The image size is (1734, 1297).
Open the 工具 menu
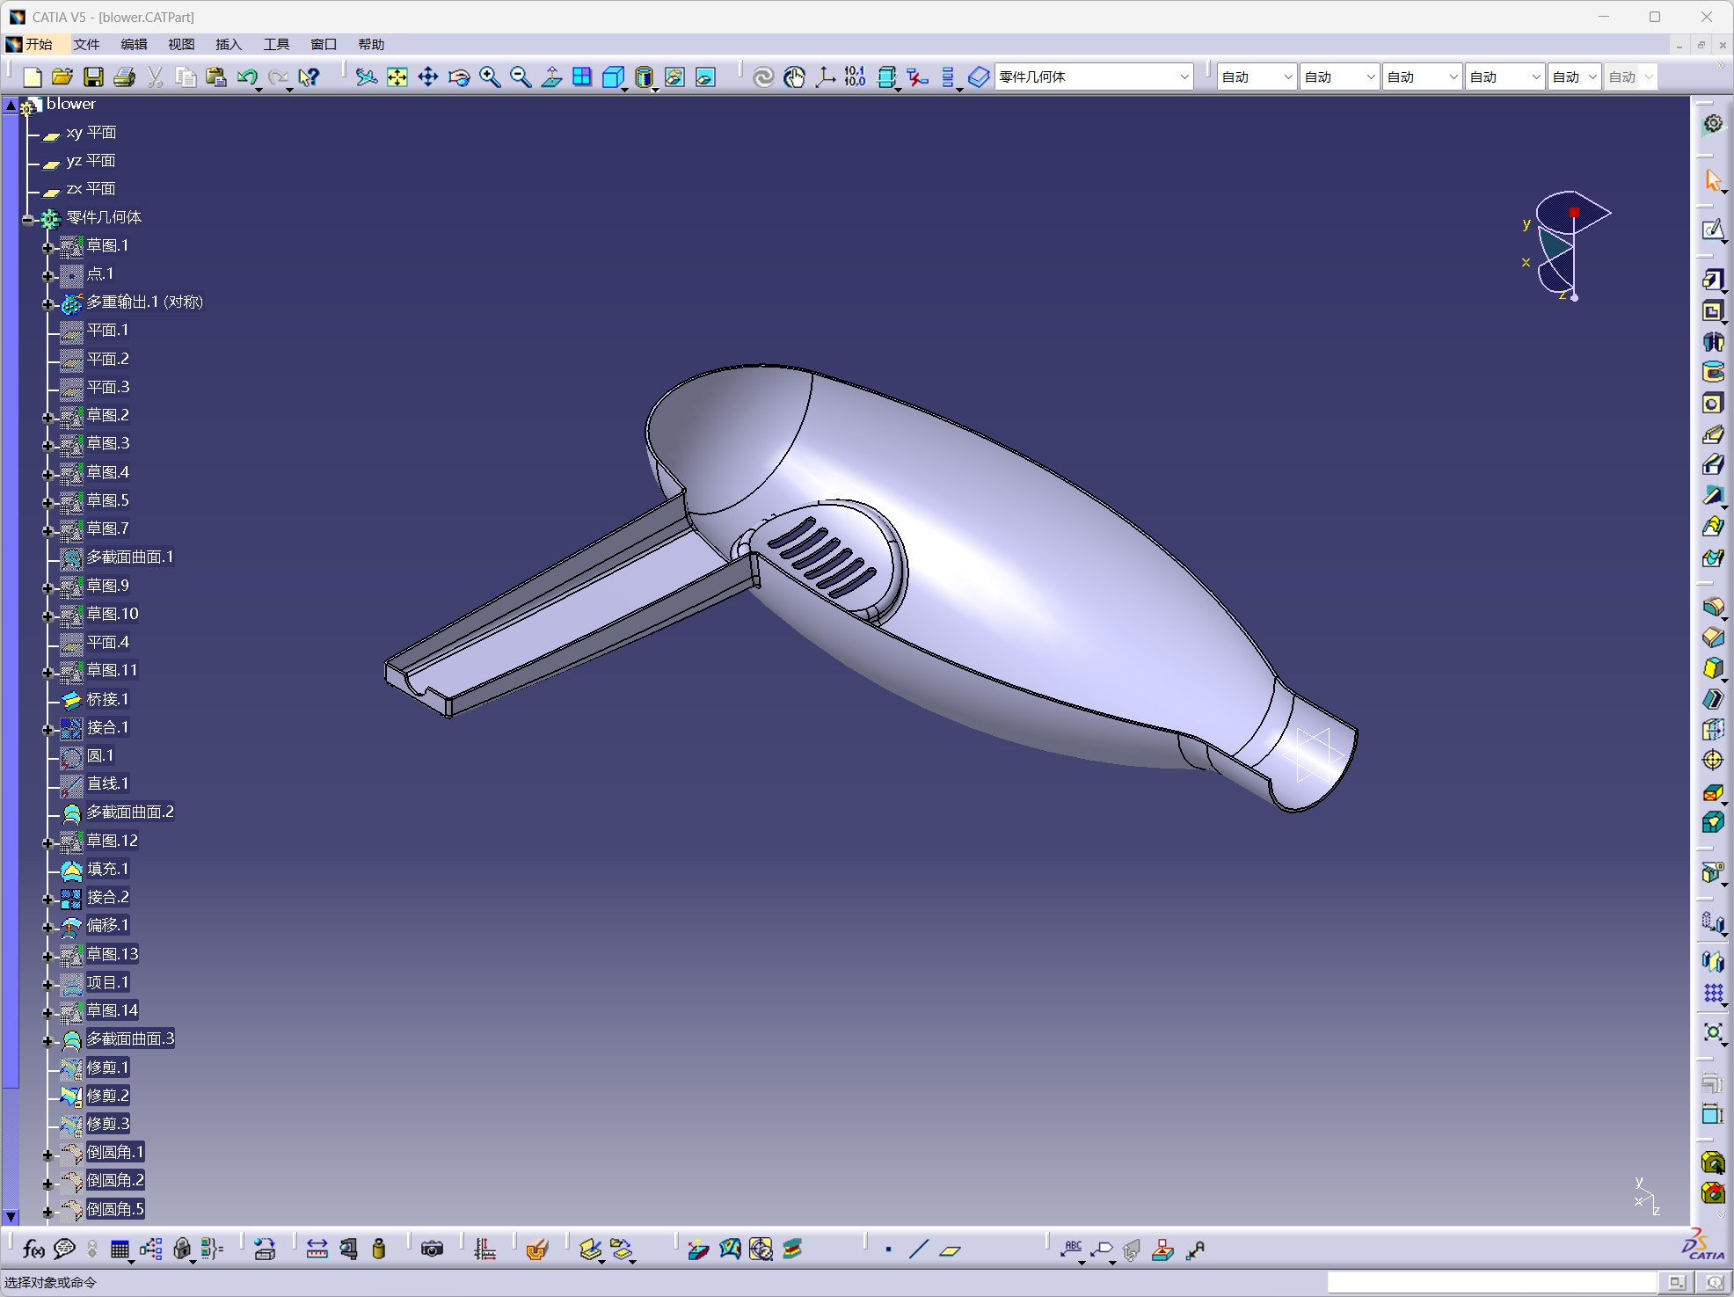276,44
